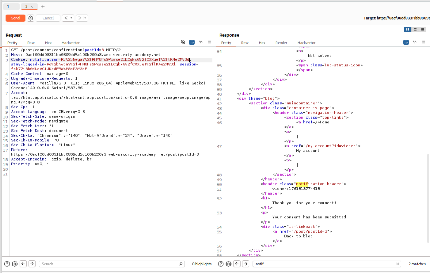430x273 pixels.
Task: Select side-by-side split layout icon
Action: (407, 30)
